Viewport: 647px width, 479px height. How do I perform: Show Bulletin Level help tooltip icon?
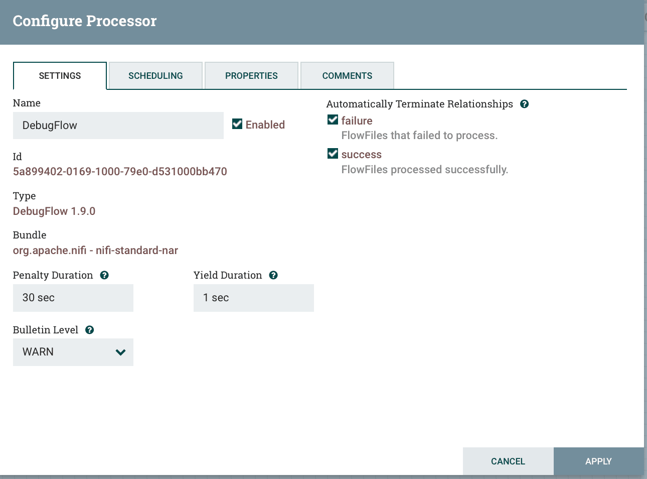90,330
